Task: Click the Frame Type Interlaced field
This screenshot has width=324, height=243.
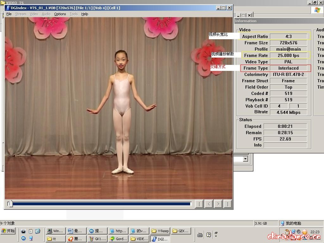Action: 288,68
